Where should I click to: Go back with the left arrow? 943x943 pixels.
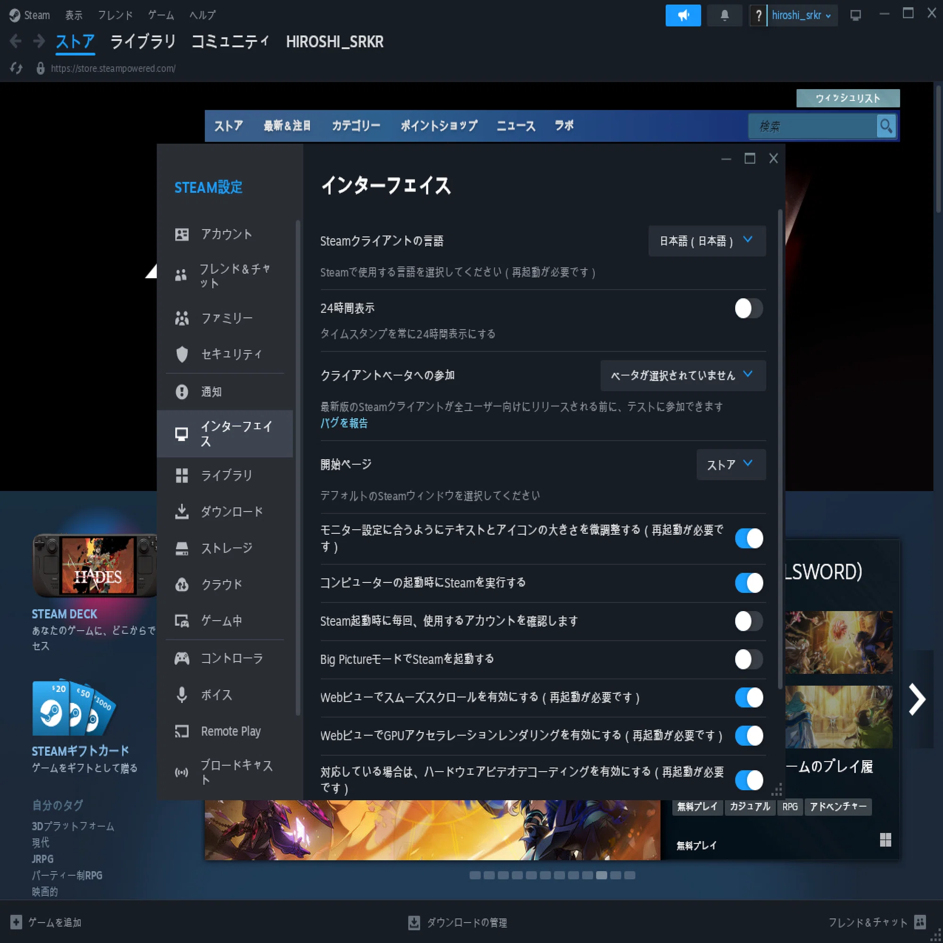(x=16, y=41)
